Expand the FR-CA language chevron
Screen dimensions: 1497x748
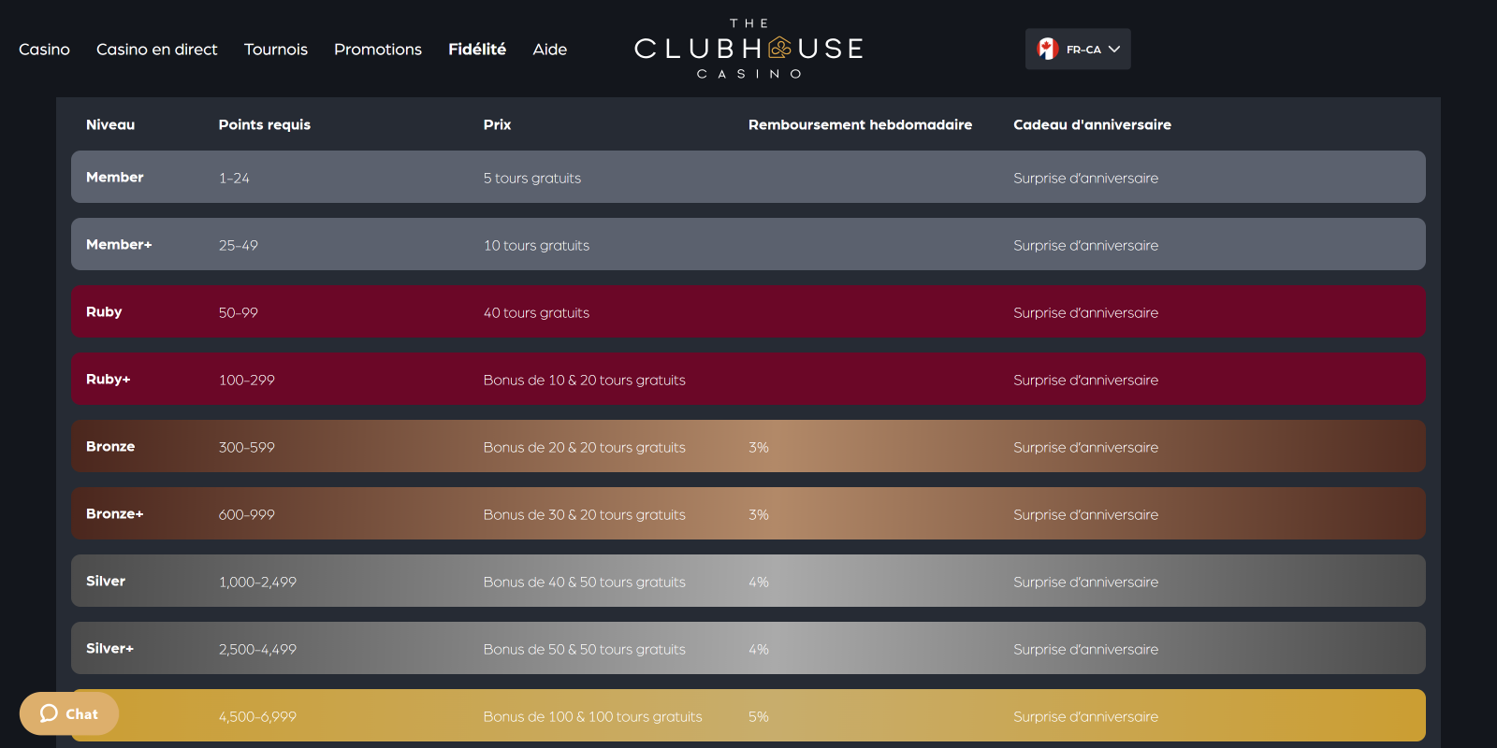[1114, 50]
